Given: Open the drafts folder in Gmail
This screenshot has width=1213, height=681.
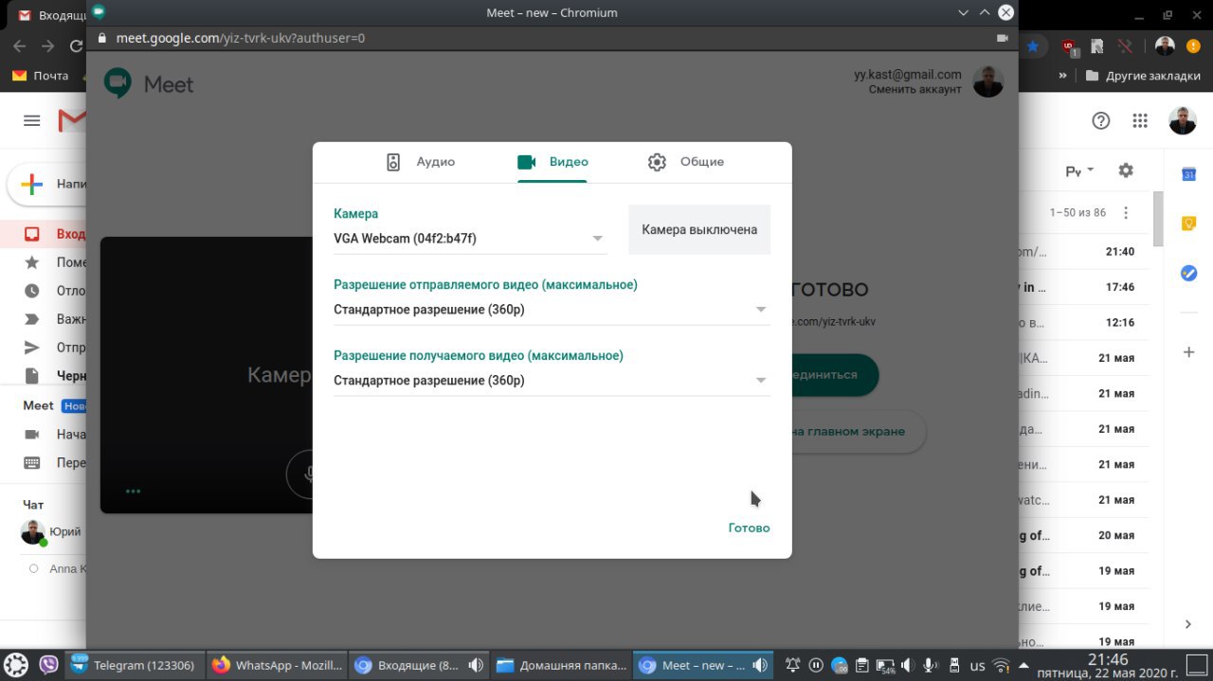Looking at the screenshot, I should tap(32, 376).
